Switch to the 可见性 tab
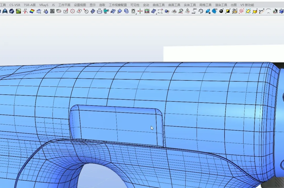 pyautogui.click(x=135, y=5)
